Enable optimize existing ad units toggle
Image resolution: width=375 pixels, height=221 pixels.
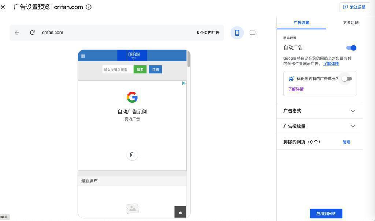coord(346,79)
